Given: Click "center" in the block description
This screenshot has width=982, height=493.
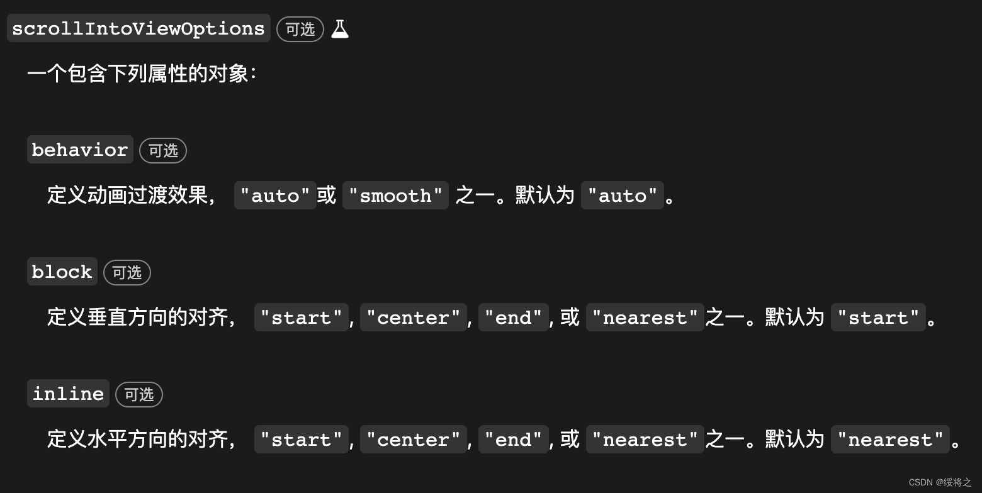Looking at the screenshot, I should click(413, 318).
